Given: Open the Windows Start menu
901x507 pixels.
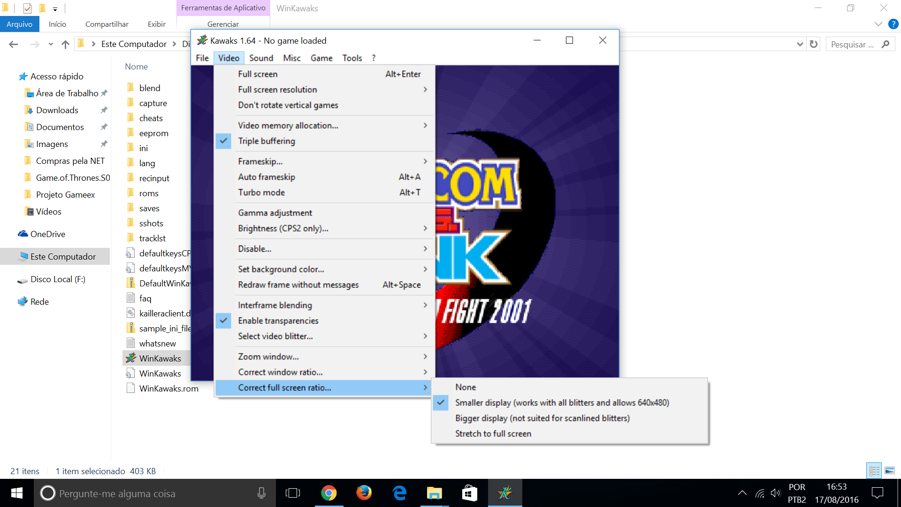Looking at the screenshot, I should [17, 493].
